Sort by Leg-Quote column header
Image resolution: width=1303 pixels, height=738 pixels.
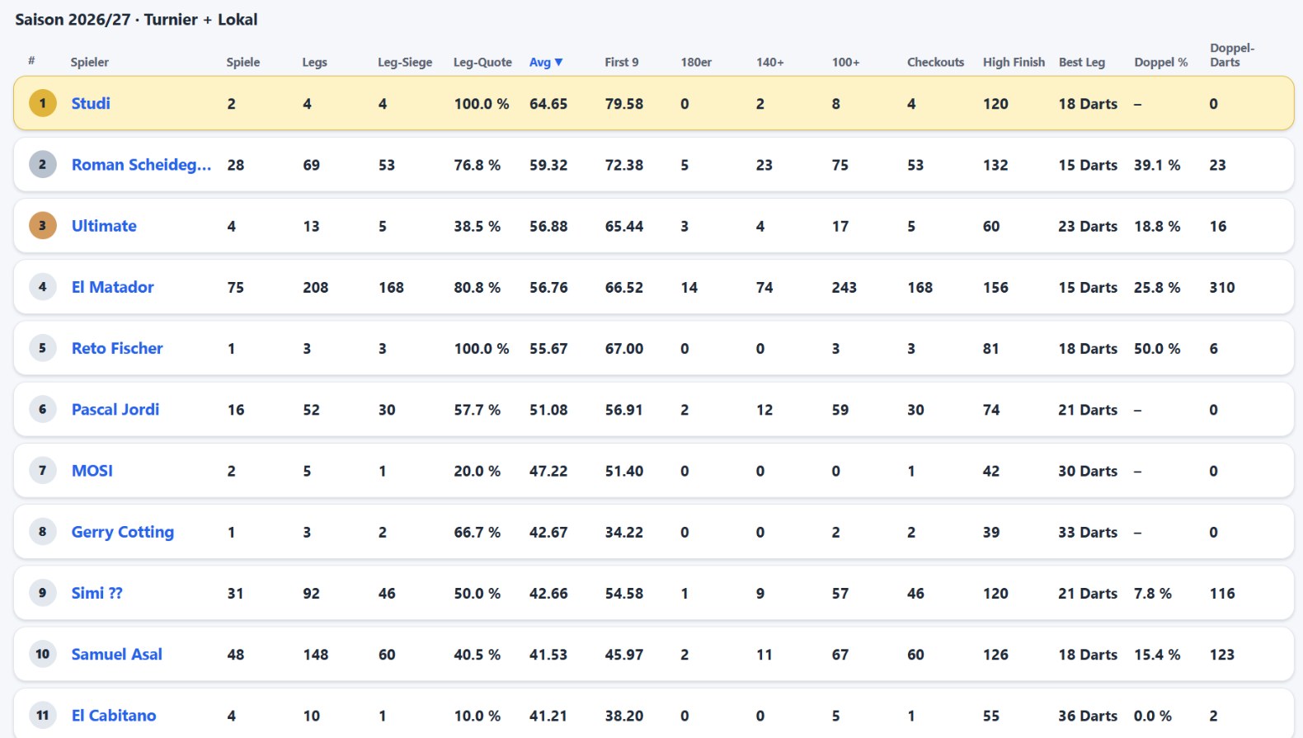point(482,62)
